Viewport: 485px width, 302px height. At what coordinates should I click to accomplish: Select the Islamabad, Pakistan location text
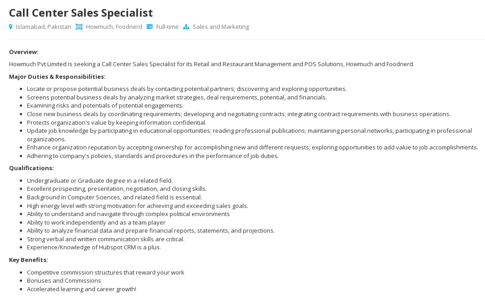(43, 27)
